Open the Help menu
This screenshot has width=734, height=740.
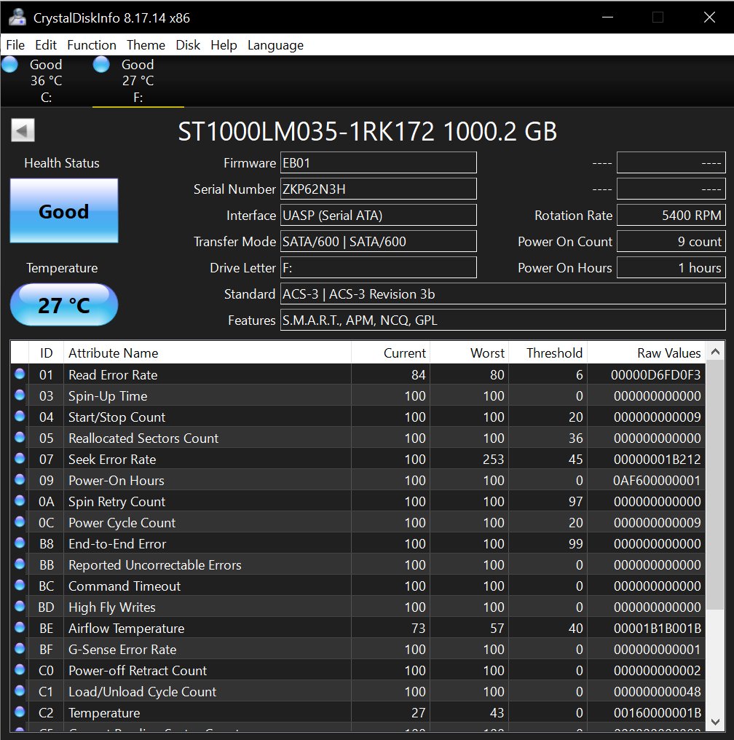point(224,45)
